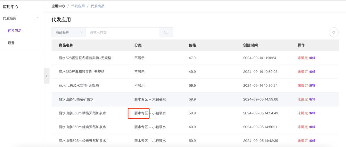
Task: Select the 丽水山泉4L桶装矿泉水 product name cell
Action: pos(76,99)
